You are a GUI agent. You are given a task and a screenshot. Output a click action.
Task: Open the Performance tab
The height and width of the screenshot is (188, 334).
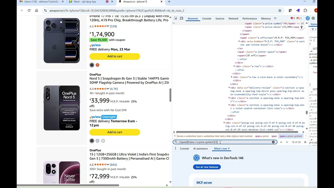[x=250, y=19]
